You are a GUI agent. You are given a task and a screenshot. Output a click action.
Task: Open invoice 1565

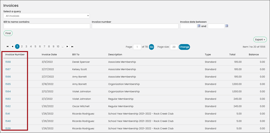pyautogui.click(x=8, y=84)
